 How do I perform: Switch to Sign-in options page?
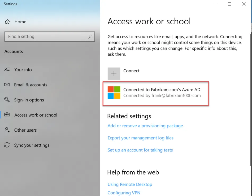coord(29,100)
